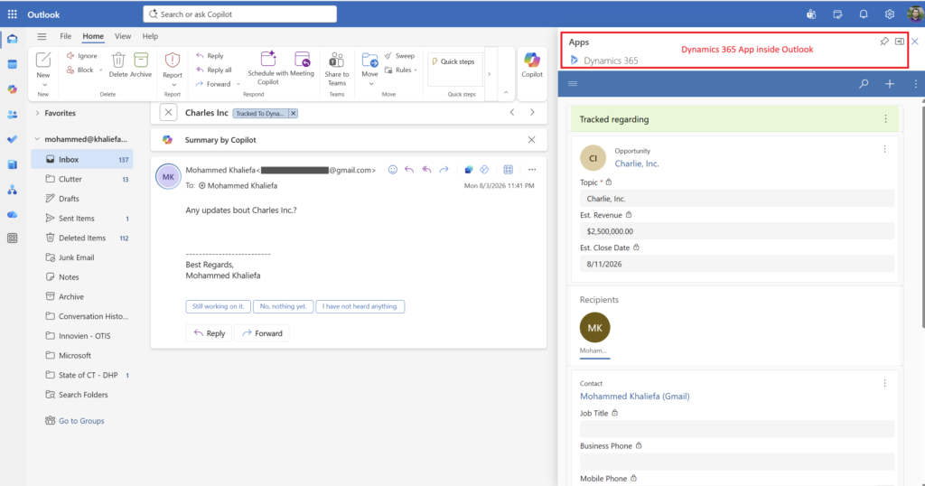Click reply arrow icon in message header

[409, 170]
